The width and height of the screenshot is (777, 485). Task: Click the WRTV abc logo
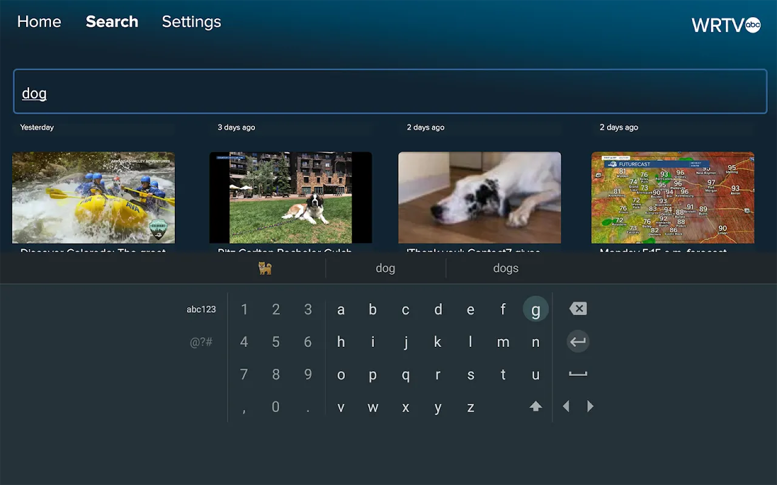point(725,25)
